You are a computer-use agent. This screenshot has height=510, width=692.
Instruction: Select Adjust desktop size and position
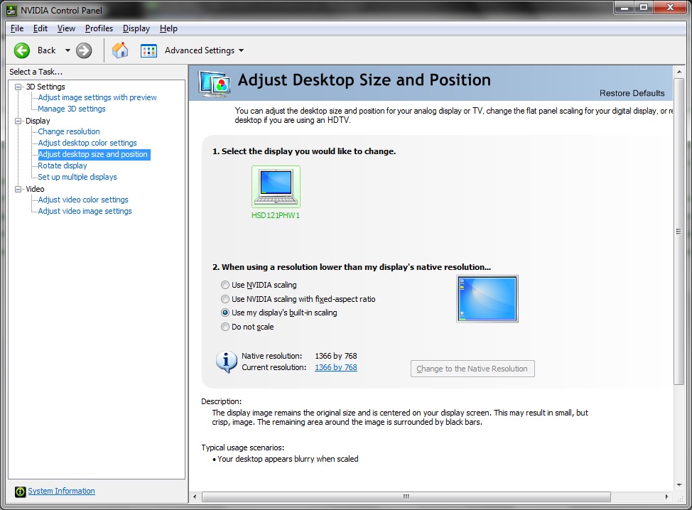pos(92,154)
